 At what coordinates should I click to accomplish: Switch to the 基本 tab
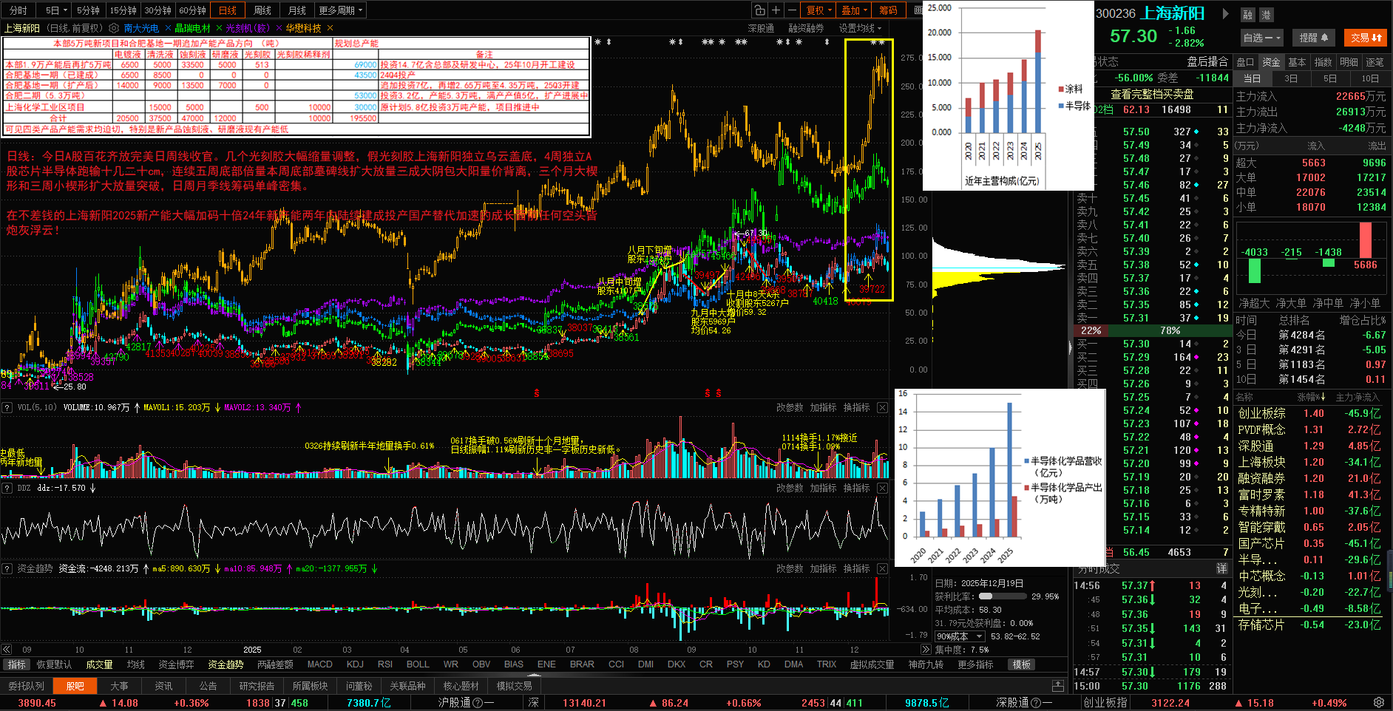pyautogui.click(x=1297, y=62)
